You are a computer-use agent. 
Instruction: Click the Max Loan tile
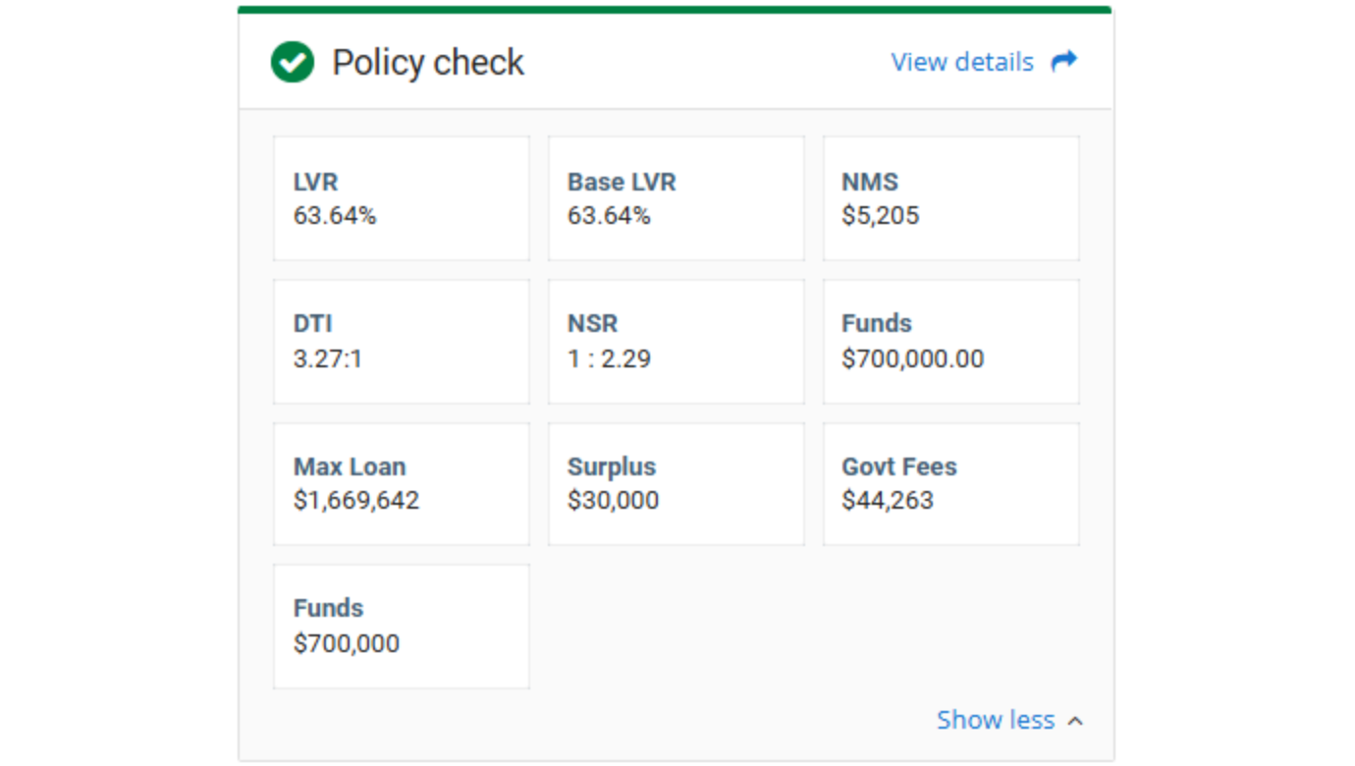click(x=401, y=484)
